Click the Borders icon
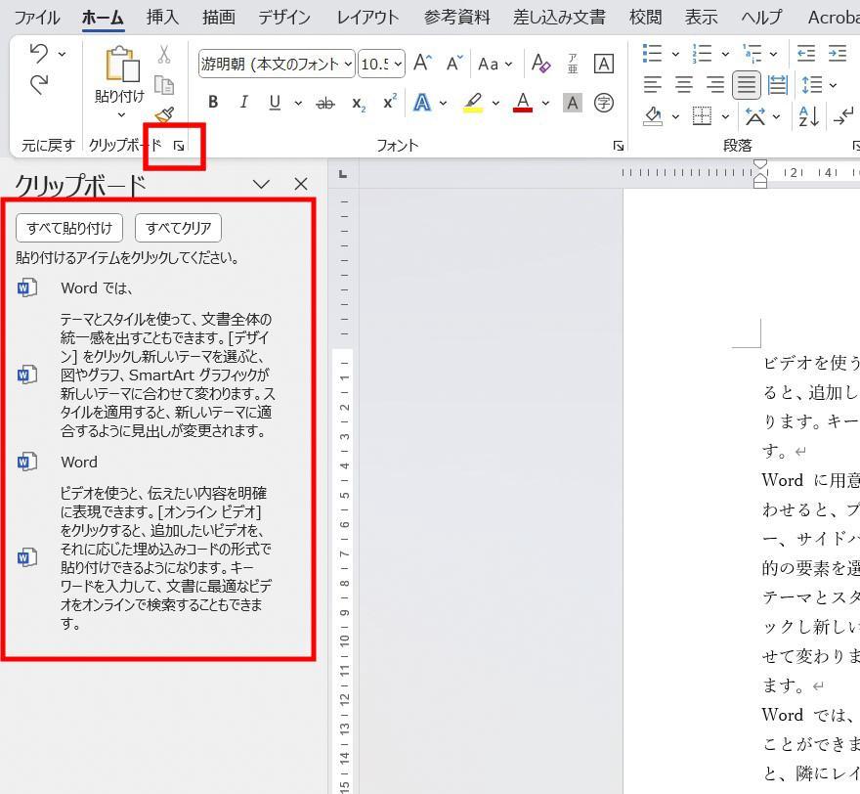The height and width of the screenshot is (794, 860). click(x=702, y=115)
